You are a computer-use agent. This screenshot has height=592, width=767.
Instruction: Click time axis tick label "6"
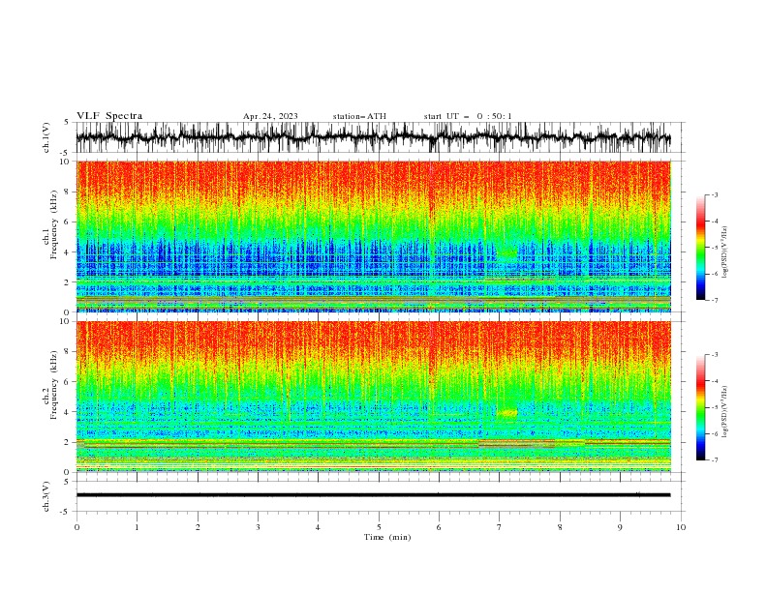click(x=439, y=527)
